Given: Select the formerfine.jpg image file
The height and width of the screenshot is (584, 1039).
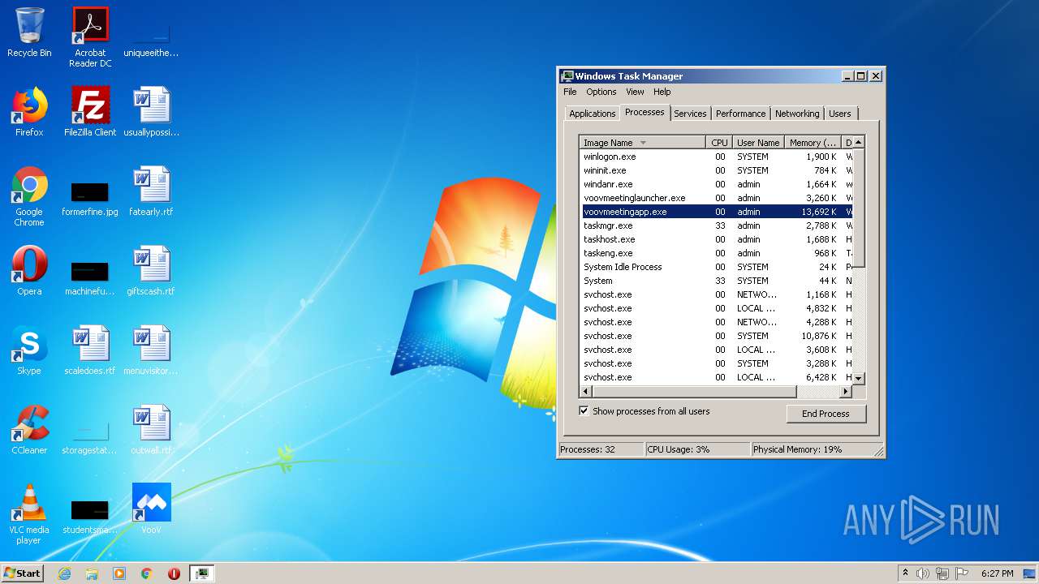Looking at the screenshot, I should (x=90, y=196).
